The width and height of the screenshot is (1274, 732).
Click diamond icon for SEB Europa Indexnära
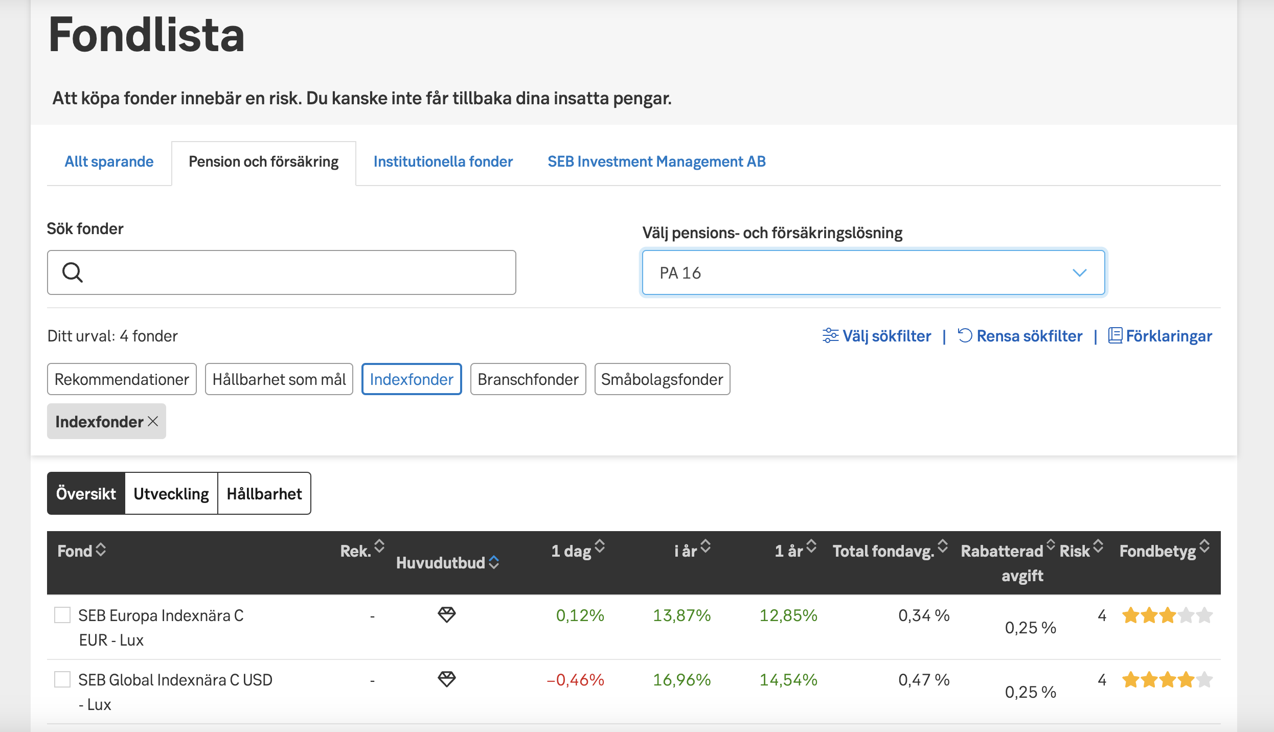[446, 614]
